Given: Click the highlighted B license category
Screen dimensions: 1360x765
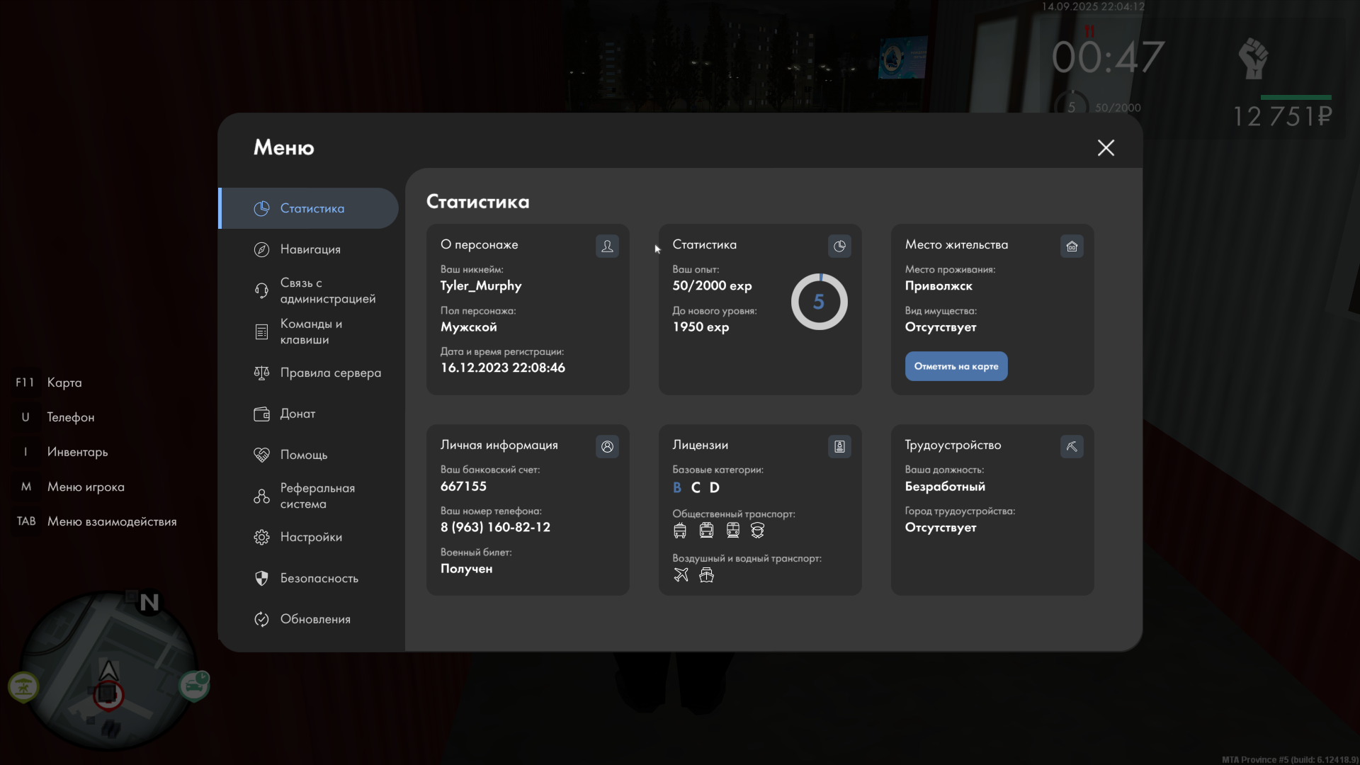Looking at the screenshot, I should (677, 487).
